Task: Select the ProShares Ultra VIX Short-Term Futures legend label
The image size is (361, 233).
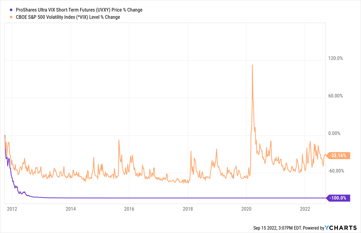Action: tap(79, 10)
